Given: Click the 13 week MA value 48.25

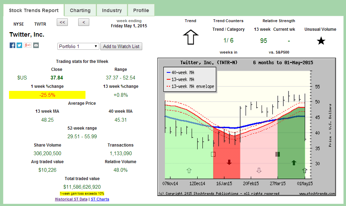Looking at the screenshot, I should [47, 120].
